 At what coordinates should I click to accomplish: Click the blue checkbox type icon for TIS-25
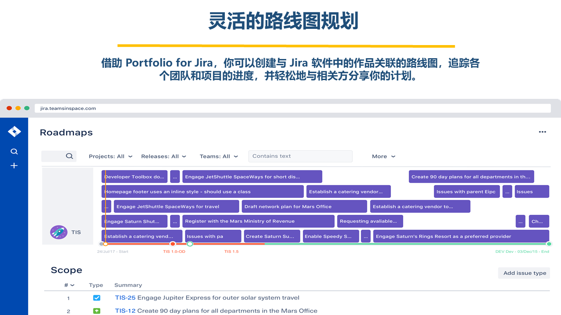coord(96,298)
